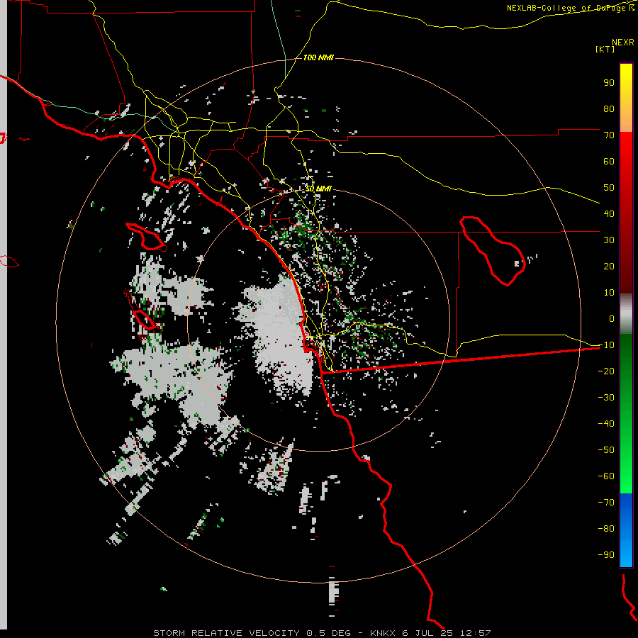Click the 90 knot scale label
This screenshot has height=638, width=638.
coord(609,83)
